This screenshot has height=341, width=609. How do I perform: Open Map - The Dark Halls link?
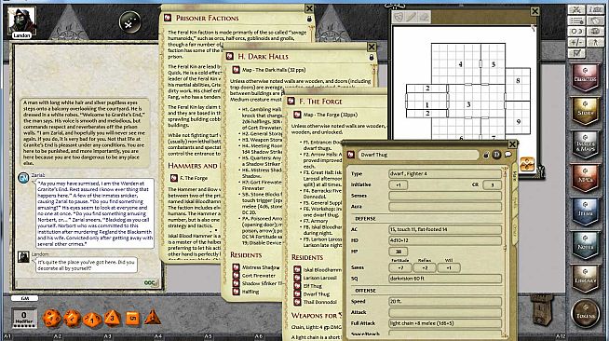(274, 70)
